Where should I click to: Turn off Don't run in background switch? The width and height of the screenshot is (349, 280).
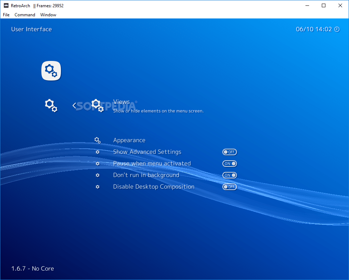(x=230, y=175)
